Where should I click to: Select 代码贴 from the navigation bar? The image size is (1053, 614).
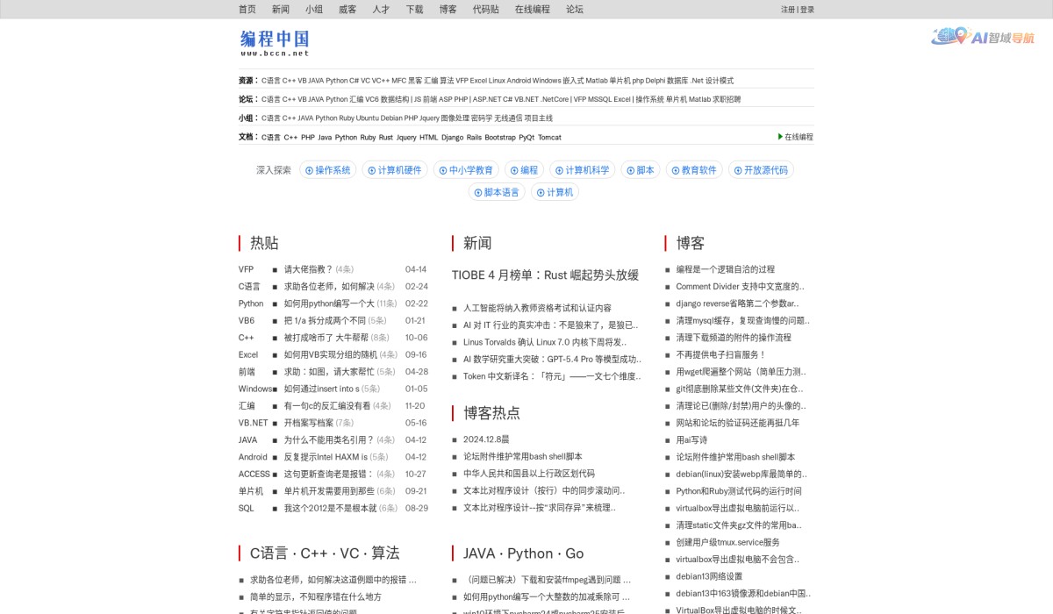485,9
